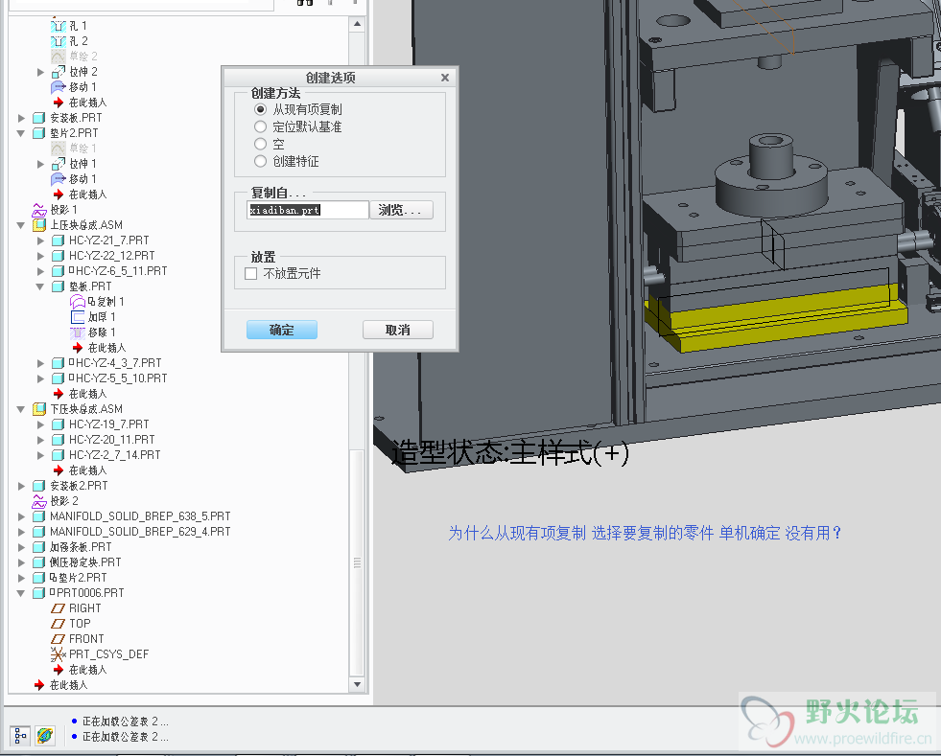Click the 拉伸 2 extrude feature icon
The image size is (941, 756).
59,72
